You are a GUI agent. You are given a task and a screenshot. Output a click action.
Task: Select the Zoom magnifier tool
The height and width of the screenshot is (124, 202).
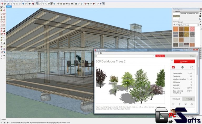coord(2,49)
